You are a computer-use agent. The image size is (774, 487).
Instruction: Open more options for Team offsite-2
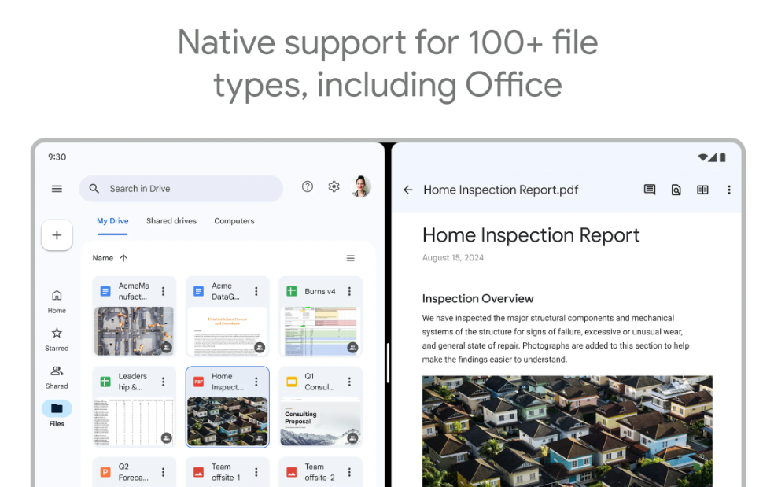coord(349,472)
